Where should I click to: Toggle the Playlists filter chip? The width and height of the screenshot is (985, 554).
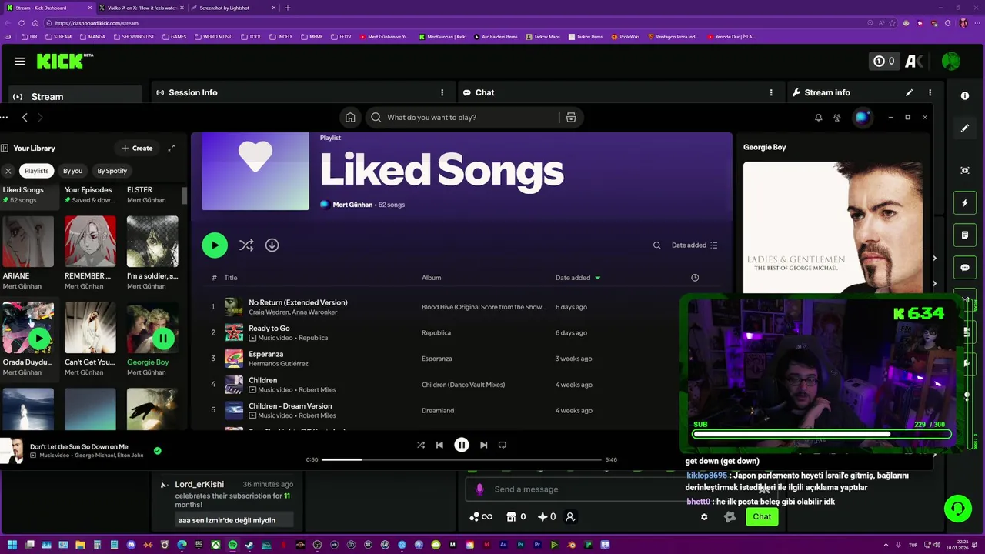pyautogui.click(x=36, y=171)
